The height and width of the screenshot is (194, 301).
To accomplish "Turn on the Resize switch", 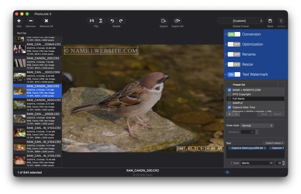I will click(x=234, y=64).
